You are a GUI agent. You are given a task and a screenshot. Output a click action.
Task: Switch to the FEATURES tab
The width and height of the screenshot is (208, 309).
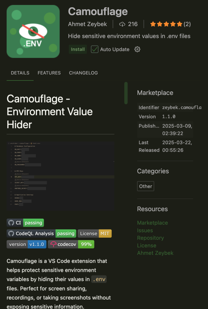pos(49,73)
